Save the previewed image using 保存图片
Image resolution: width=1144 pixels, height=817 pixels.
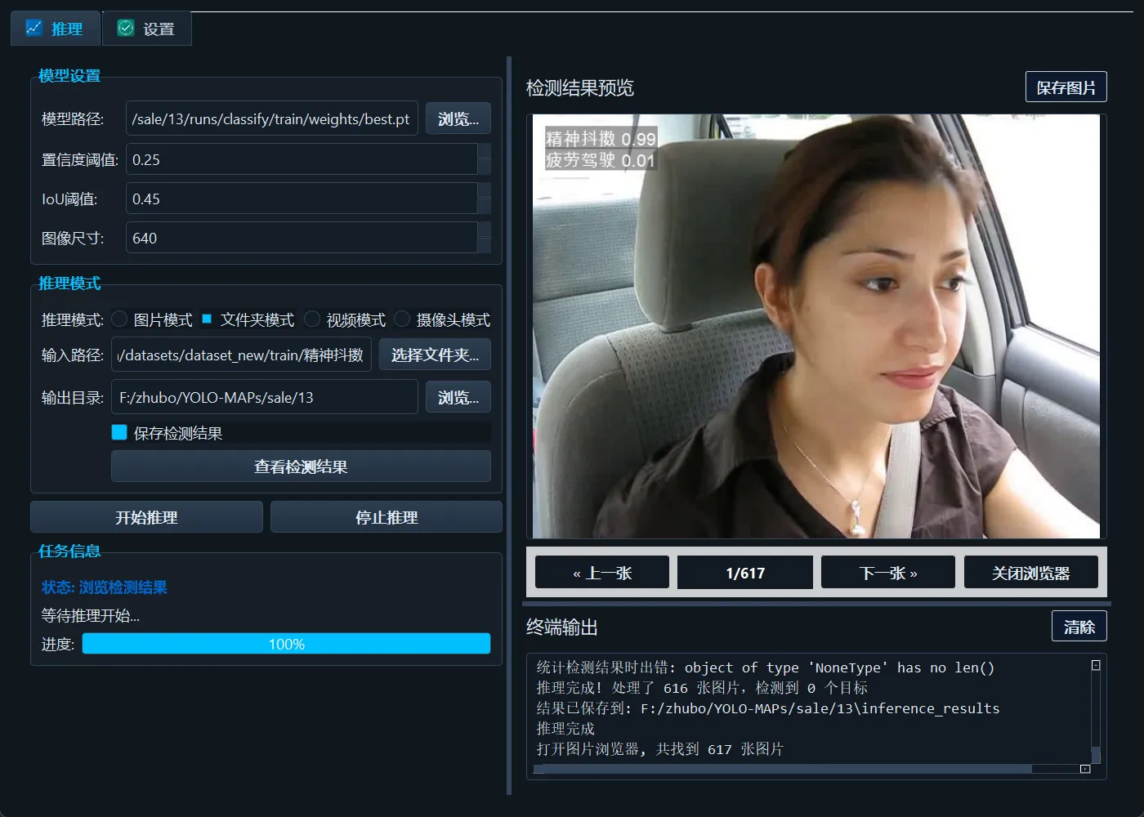click(1066, 87)
